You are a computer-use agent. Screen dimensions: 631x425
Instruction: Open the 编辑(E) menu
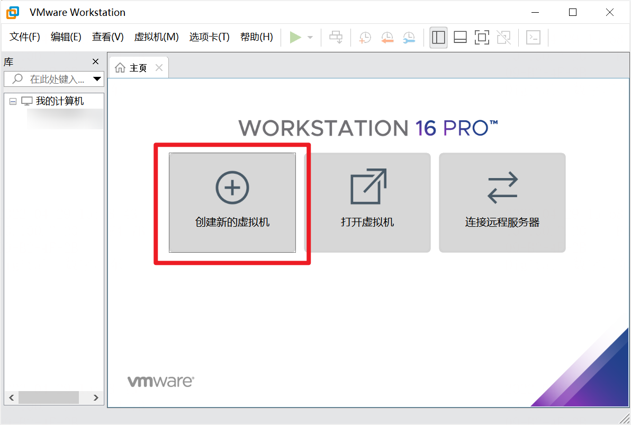point(66,37)
